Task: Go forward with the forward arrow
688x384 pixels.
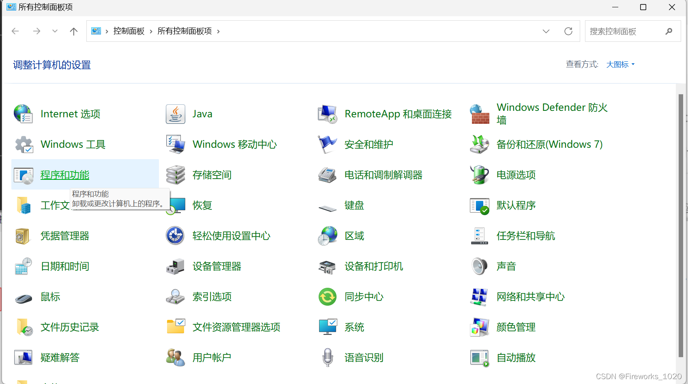Action: click(x=36, y=31)
